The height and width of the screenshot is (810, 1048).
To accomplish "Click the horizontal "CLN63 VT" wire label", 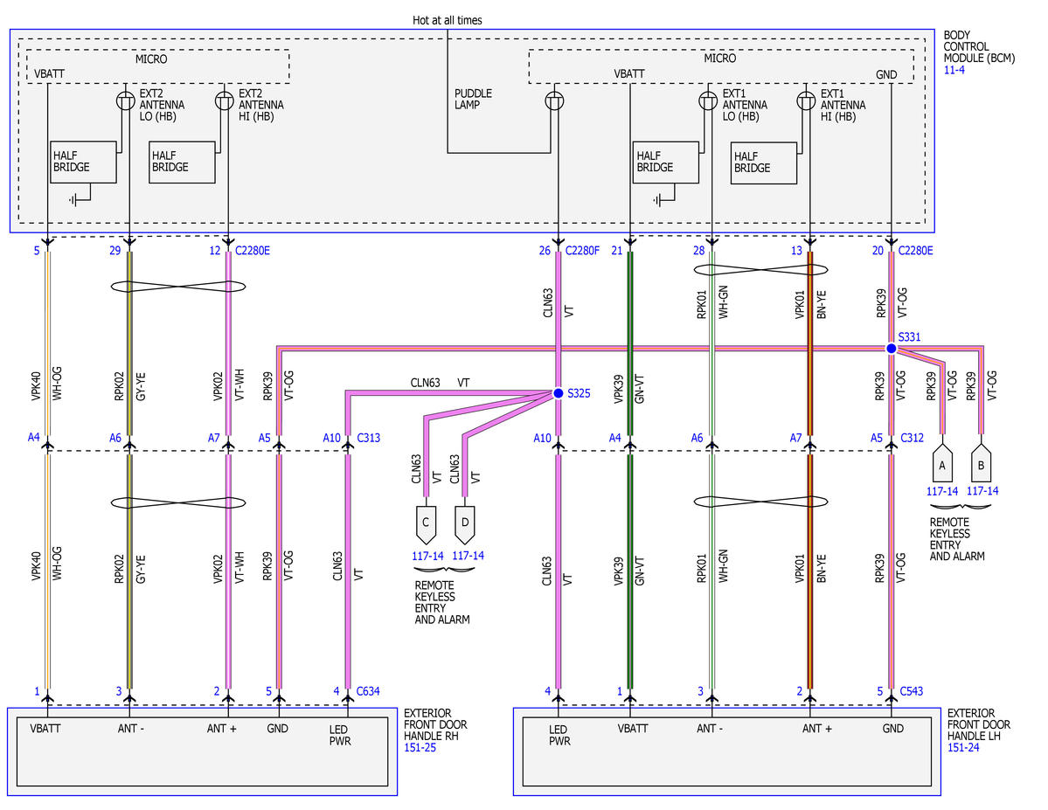I will click(440, 383).
